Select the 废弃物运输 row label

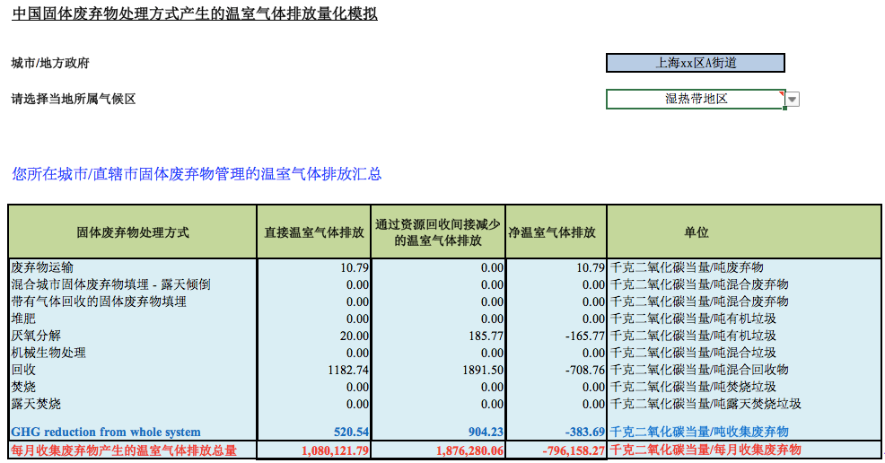(42, 267)
